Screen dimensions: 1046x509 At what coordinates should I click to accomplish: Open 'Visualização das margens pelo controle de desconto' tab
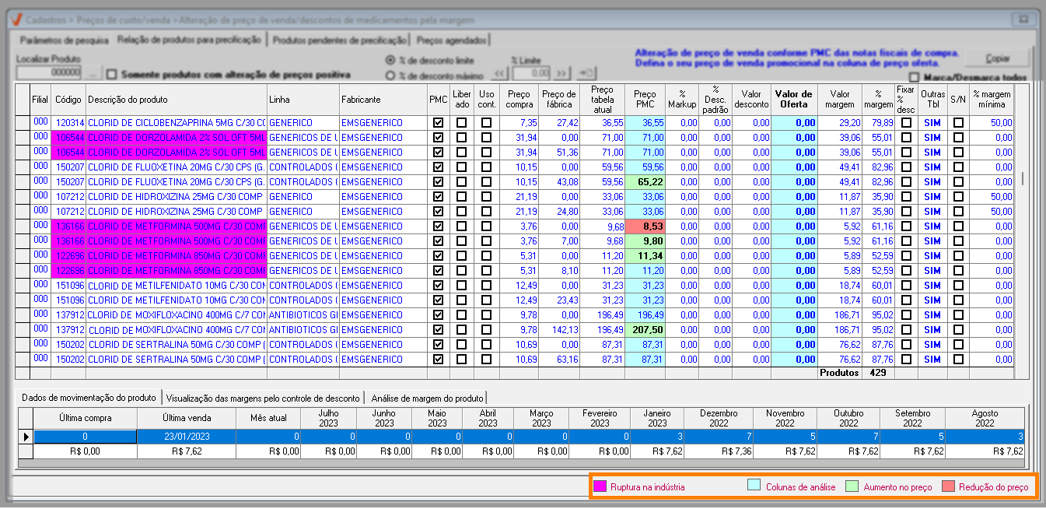point(263,398)
